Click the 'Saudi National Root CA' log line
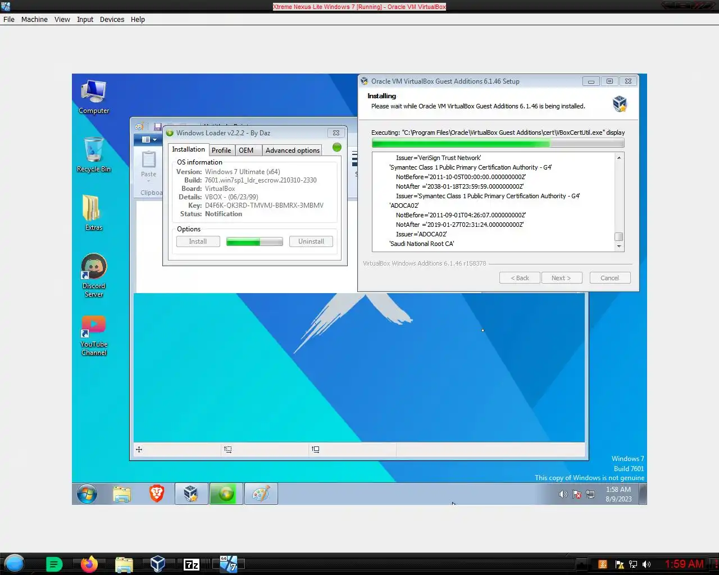This screenshot has width=719, height=575. point(421,244)
